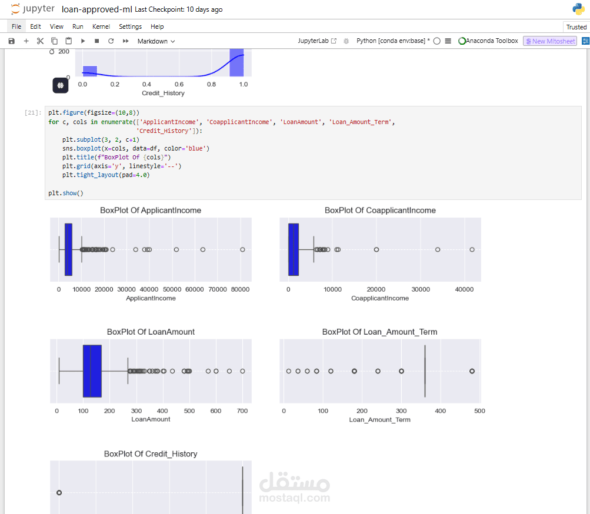Viewport: 590px width, 514px height.
Task: Open Anaconda Toolbox
Action: point(488,41)
